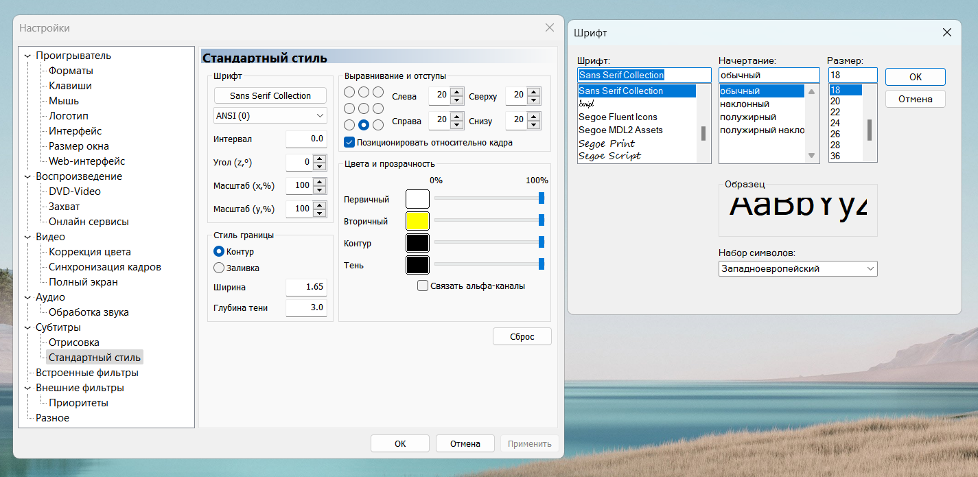
Task: Increase the left margin spinner value
Action: (x=457, y=92)
